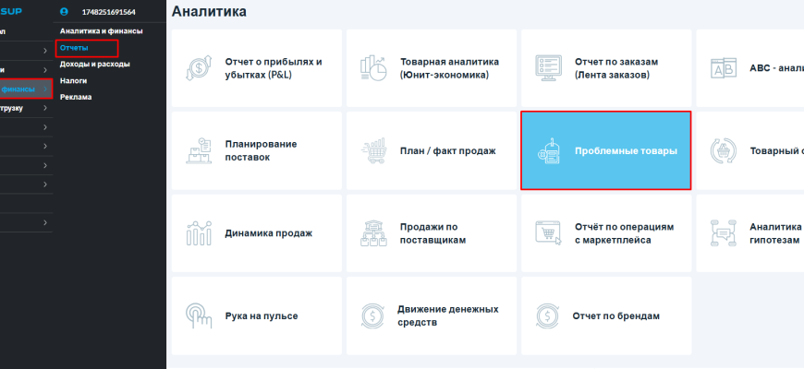Viewport: 804px width, 369px height.
Task: Click account ID 1748251691564
Action: (109, 13)
